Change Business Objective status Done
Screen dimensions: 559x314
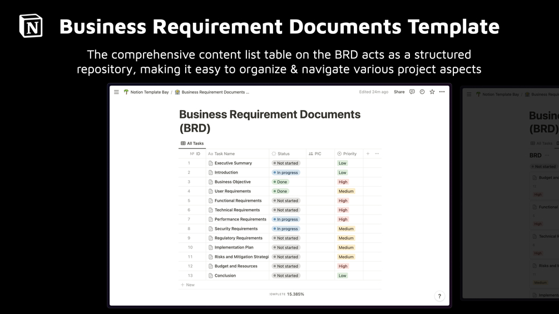point(280,182)
